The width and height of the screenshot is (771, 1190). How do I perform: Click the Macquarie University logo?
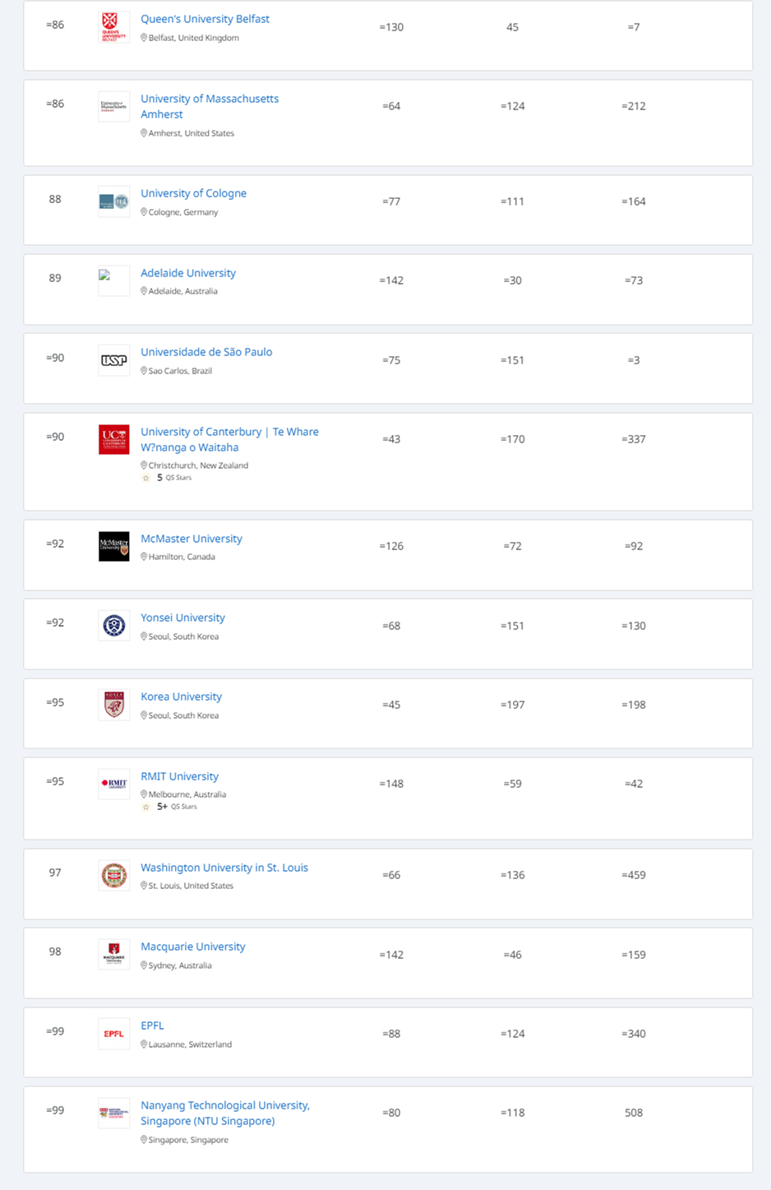pos(113,955)
